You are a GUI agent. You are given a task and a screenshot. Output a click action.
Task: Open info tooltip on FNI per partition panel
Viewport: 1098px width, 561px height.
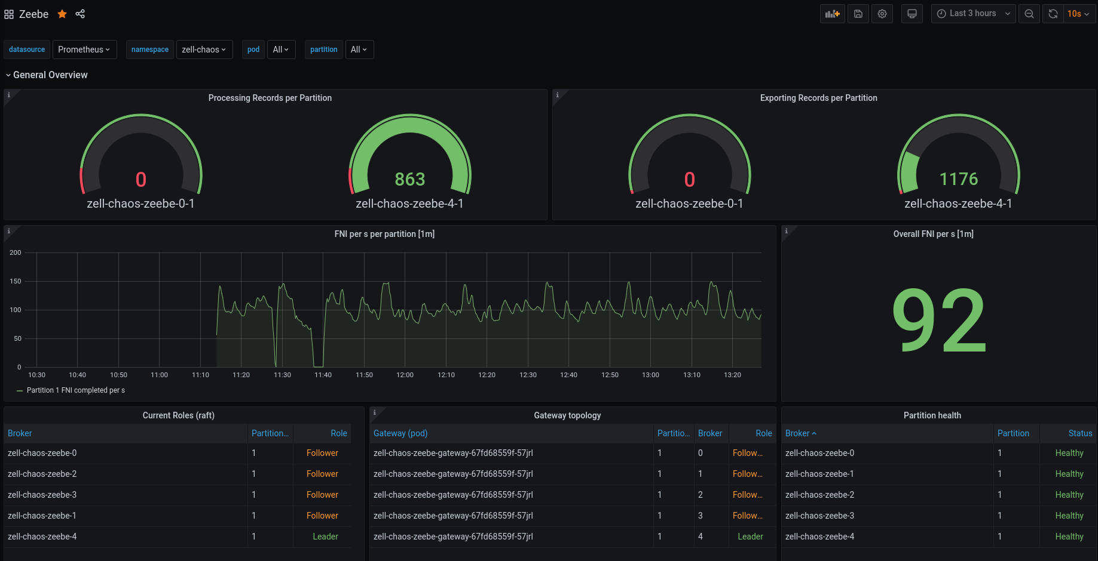tap(9, 231)
